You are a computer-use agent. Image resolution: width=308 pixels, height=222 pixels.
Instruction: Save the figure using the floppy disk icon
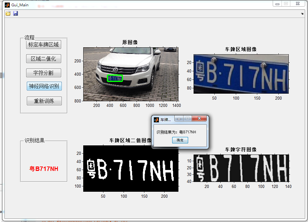[x=15, y=13]
